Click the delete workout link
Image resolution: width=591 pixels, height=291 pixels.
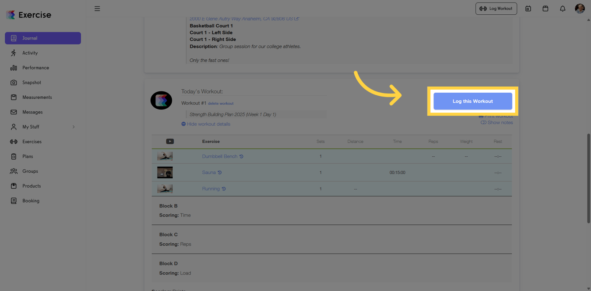coord(221,103)
